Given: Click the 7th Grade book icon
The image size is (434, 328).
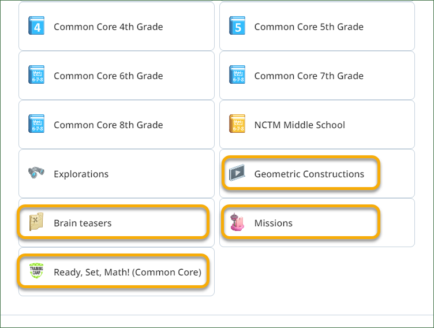Looking at the screenshot, I should 237,74.
